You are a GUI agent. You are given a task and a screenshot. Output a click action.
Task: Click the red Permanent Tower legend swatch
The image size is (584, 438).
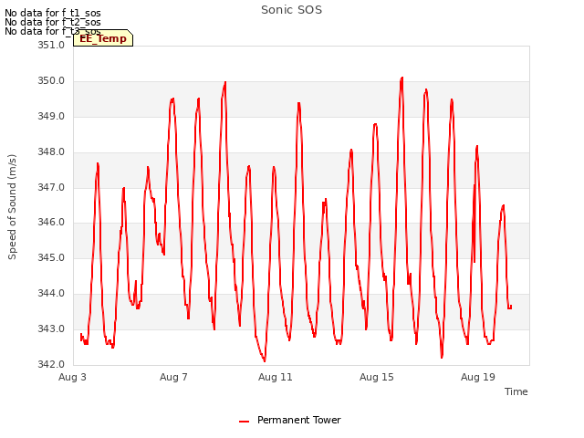(x=244, y=422)
